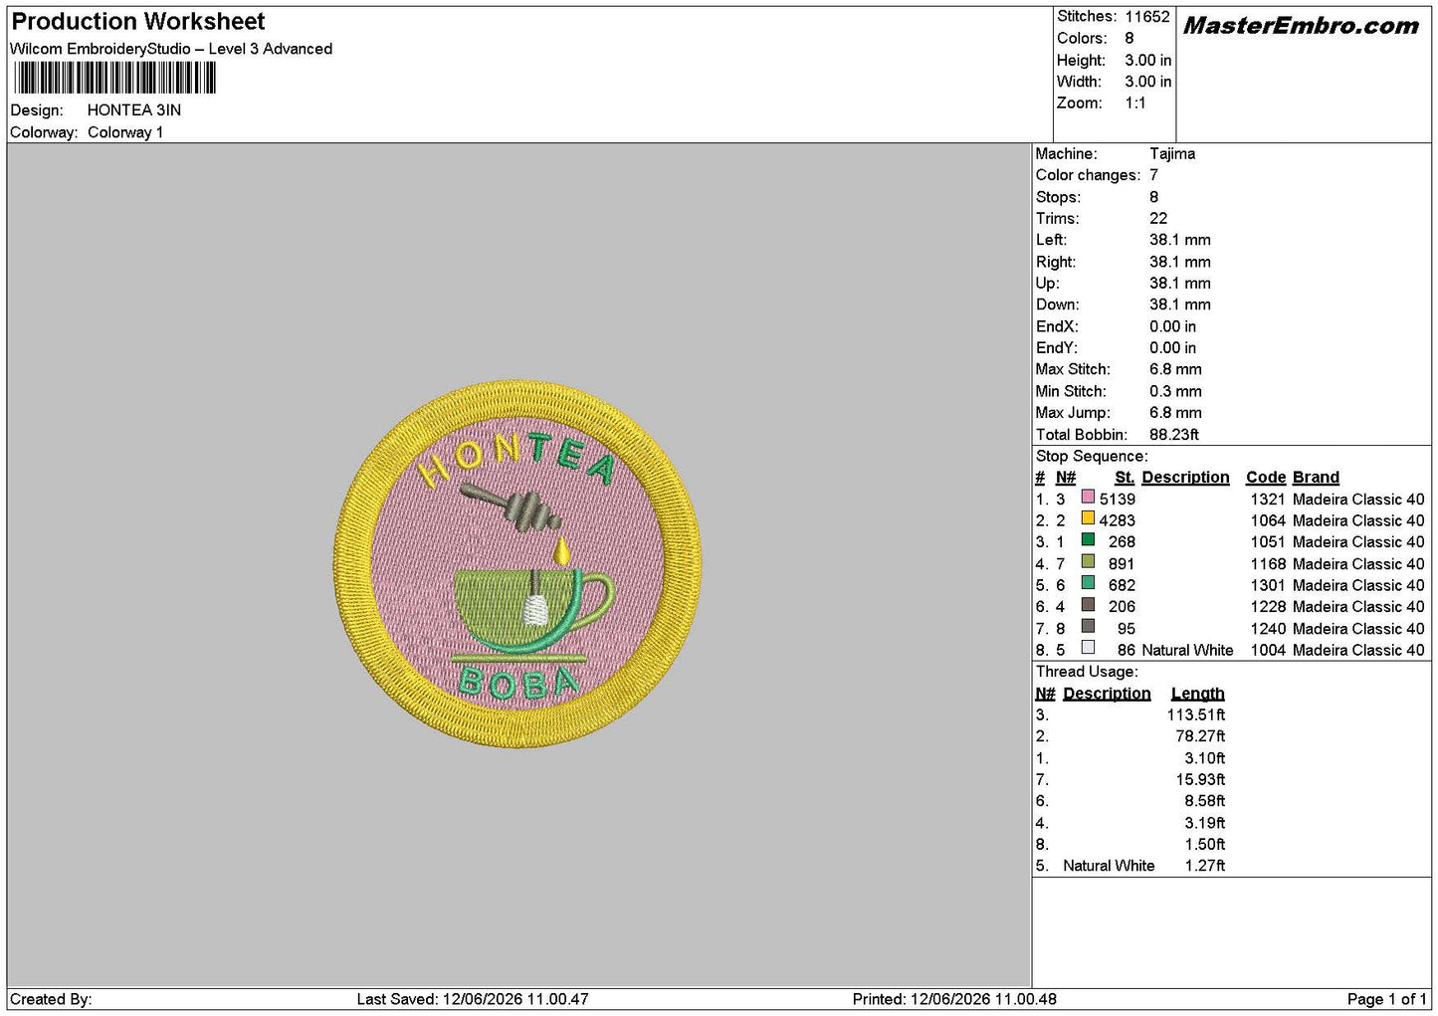Viewport: 1438px width, 1016px height.
Task: Click the Zoom value 1:1
Action: pyautogui.click(x=1135, y=103)
